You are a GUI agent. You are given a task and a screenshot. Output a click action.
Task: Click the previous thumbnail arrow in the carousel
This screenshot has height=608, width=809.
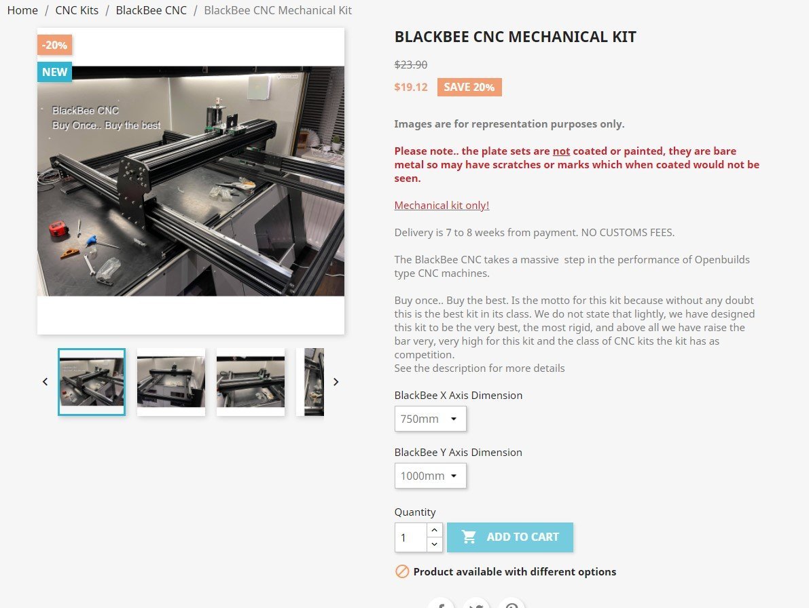click(x=45, y=382)
